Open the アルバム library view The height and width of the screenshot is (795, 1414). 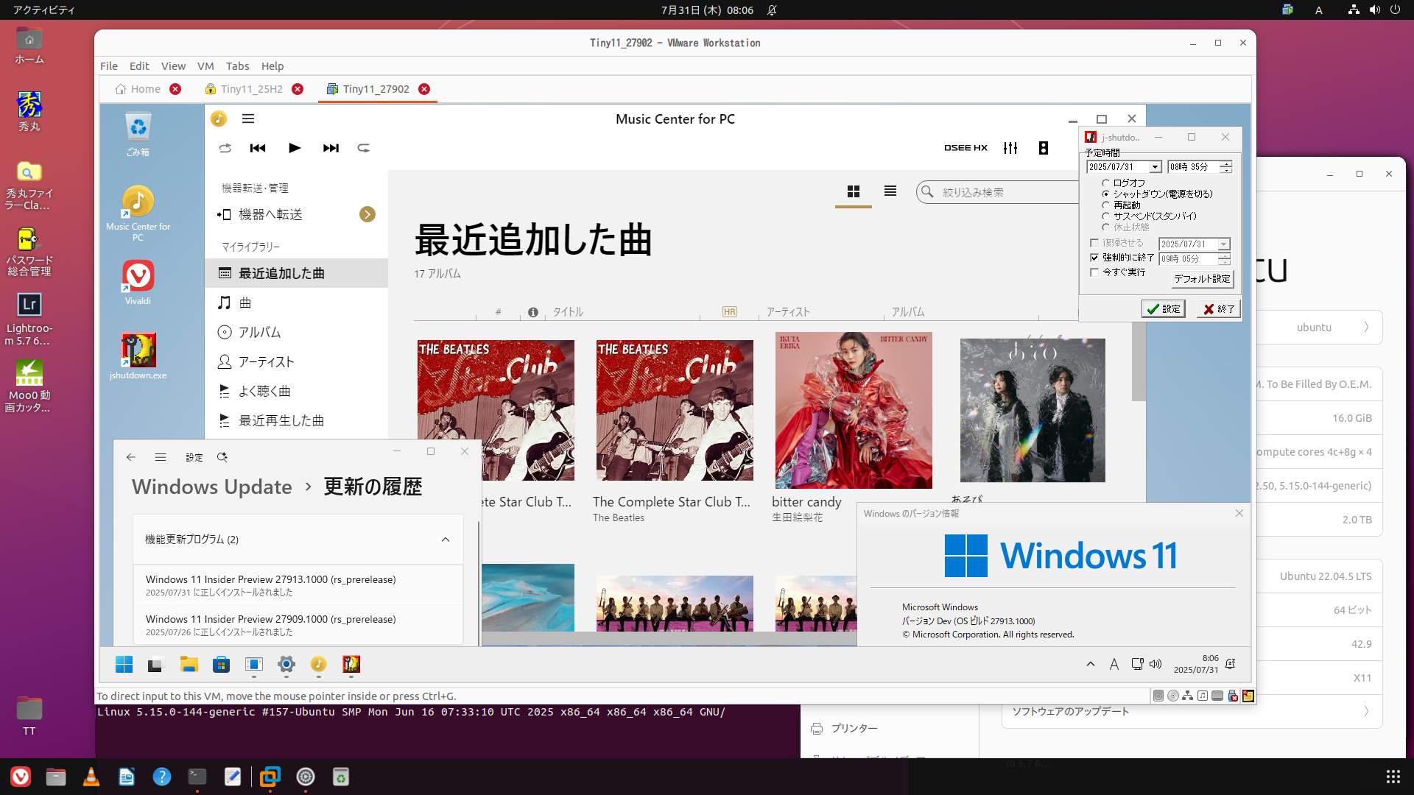click(296, 332)
